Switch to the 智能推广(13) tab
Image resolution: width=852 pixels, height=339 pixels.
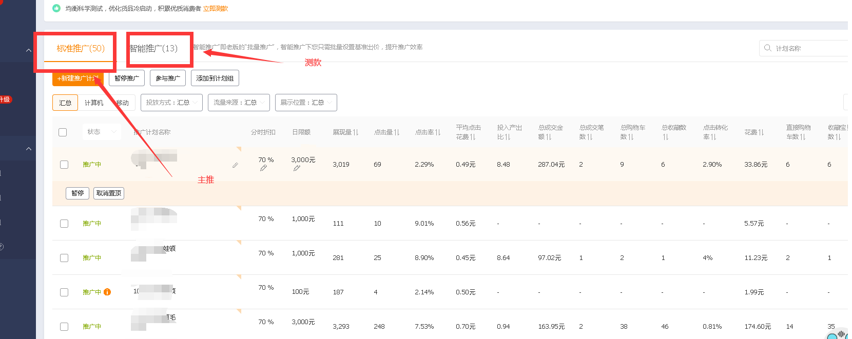[x=153, y=49]
